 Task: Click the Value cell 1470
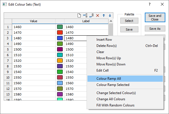point(34,33)
